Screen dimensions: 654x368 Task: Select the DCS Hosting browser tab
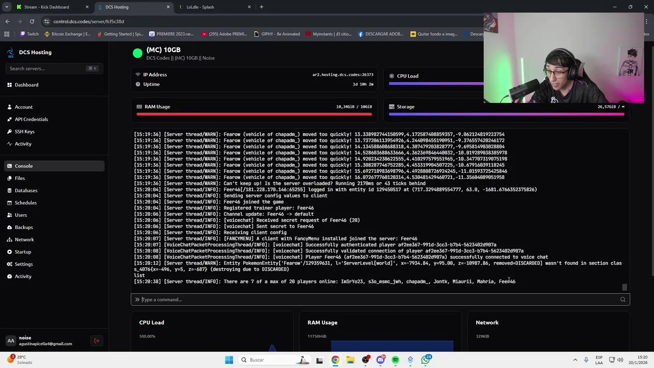[x=133, y=7]
